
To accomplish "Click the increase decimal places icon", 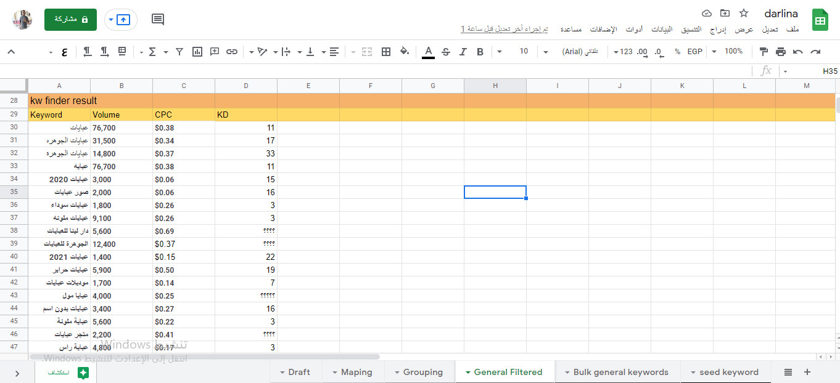I will click(x=642, y=52).
